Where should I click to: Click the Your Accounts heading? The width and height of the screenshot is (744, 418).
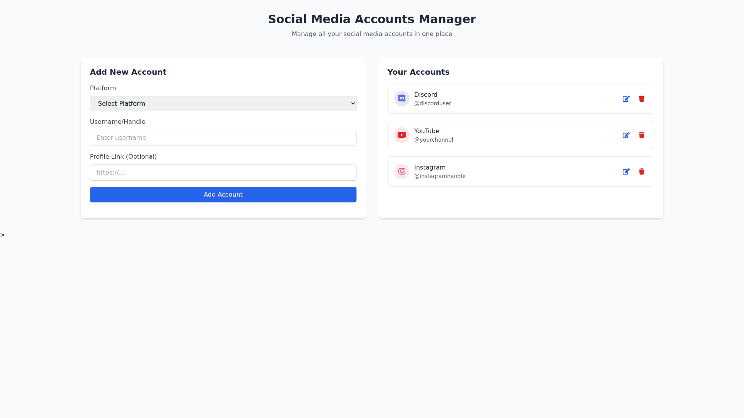coord(418,72)
